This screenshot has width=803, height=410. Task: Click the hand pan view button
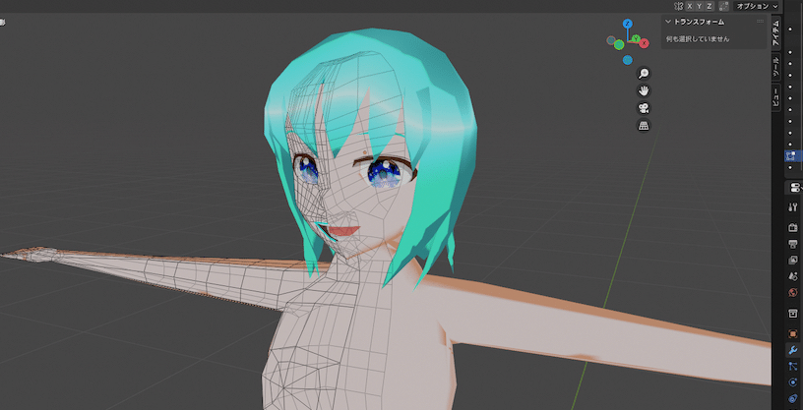644,91
